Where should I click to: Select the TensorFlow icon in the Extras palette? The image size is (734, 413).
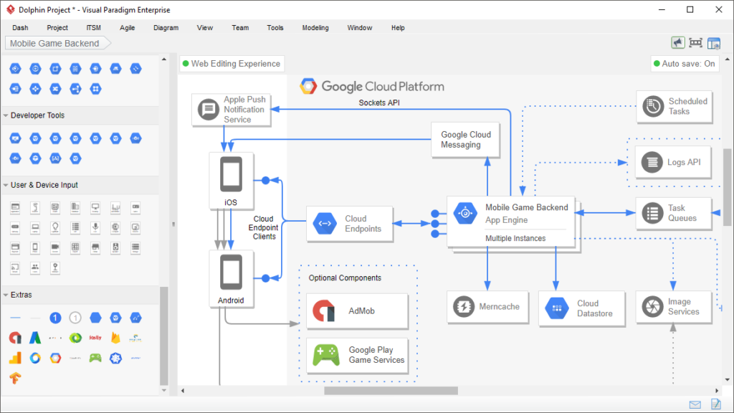coord(14,378)
